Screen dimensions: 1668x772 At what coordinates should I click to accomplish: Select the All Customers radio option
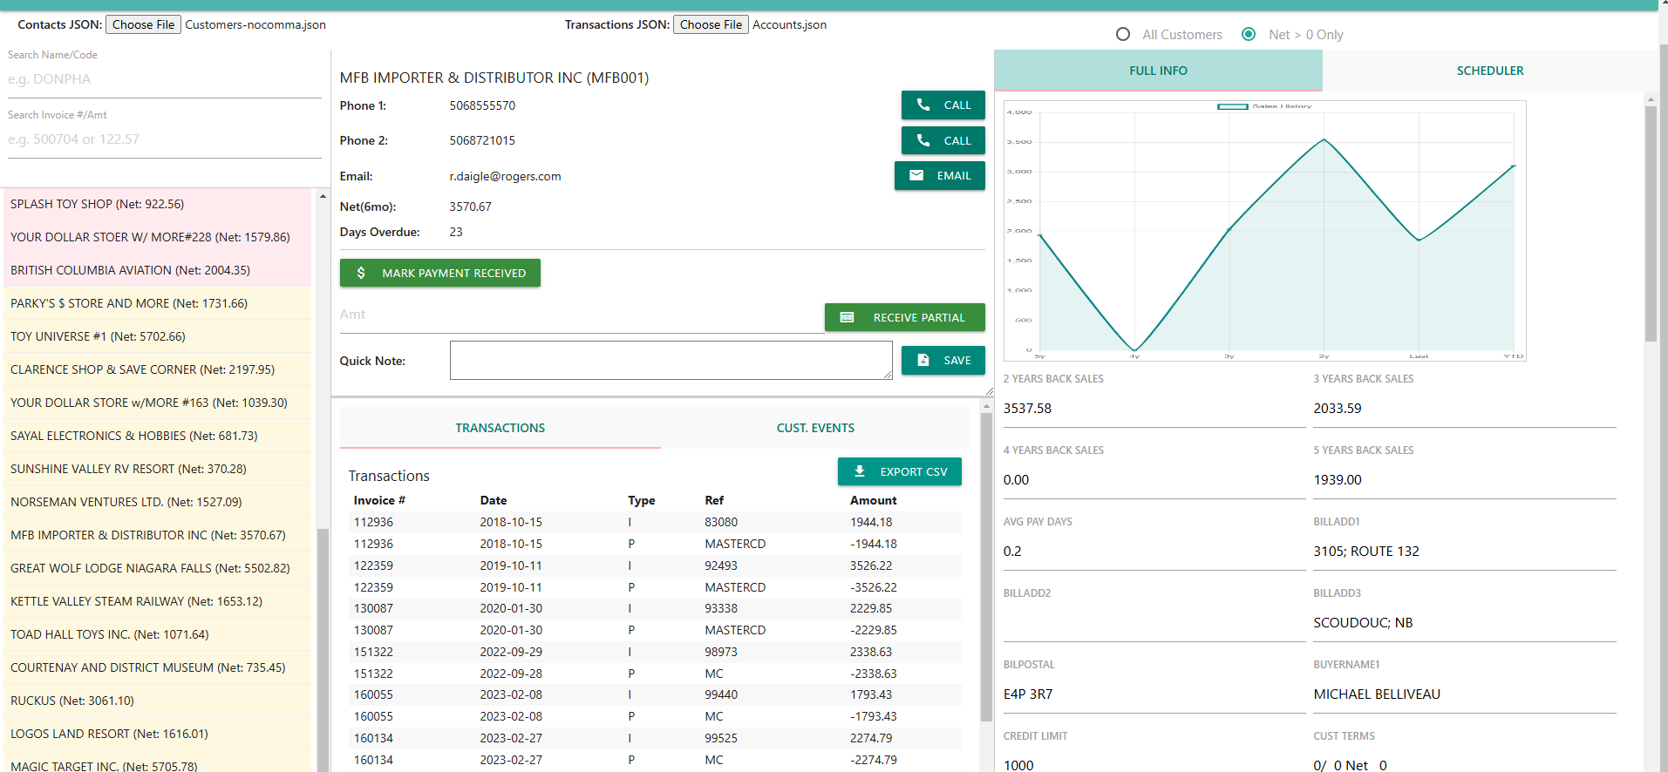(x=1123, y=34)
